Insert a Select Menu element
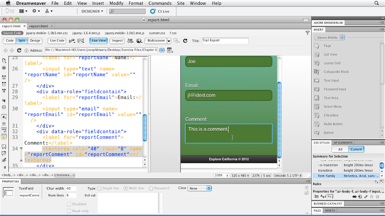 (317, 106)
